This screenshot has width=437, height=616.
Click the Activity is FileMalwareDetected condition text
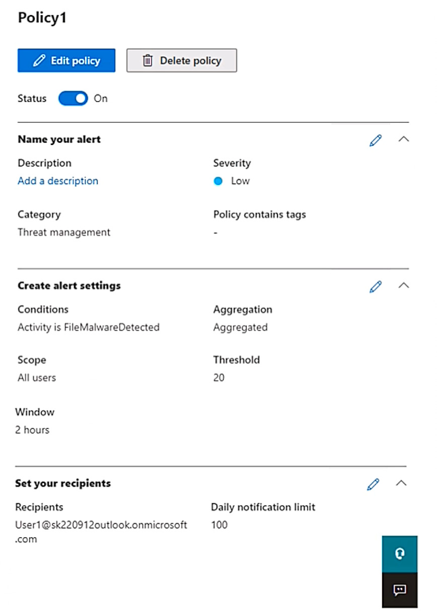pos(89,328)
